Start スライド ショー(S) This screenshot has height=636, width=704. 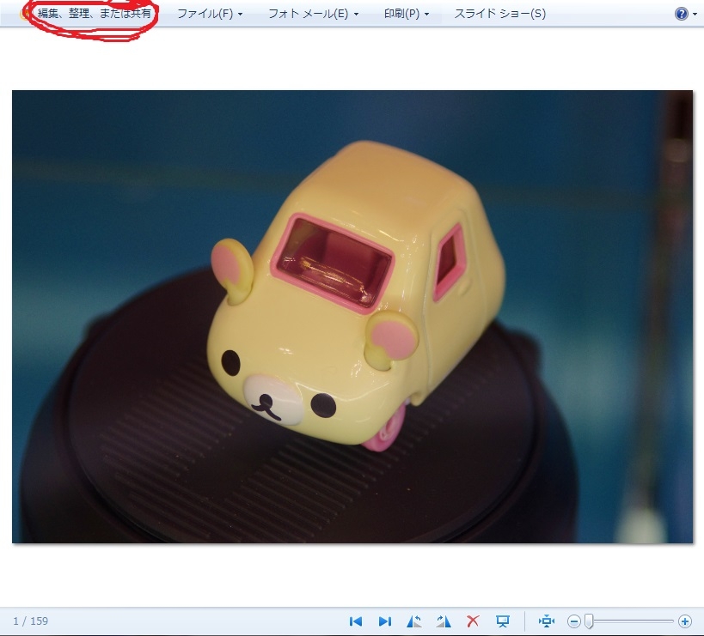coord(500,14)
